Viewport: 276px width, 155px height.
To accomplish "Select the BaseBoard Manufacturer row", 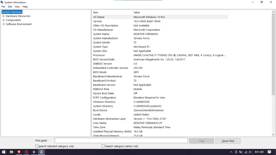I will point(160,76).
